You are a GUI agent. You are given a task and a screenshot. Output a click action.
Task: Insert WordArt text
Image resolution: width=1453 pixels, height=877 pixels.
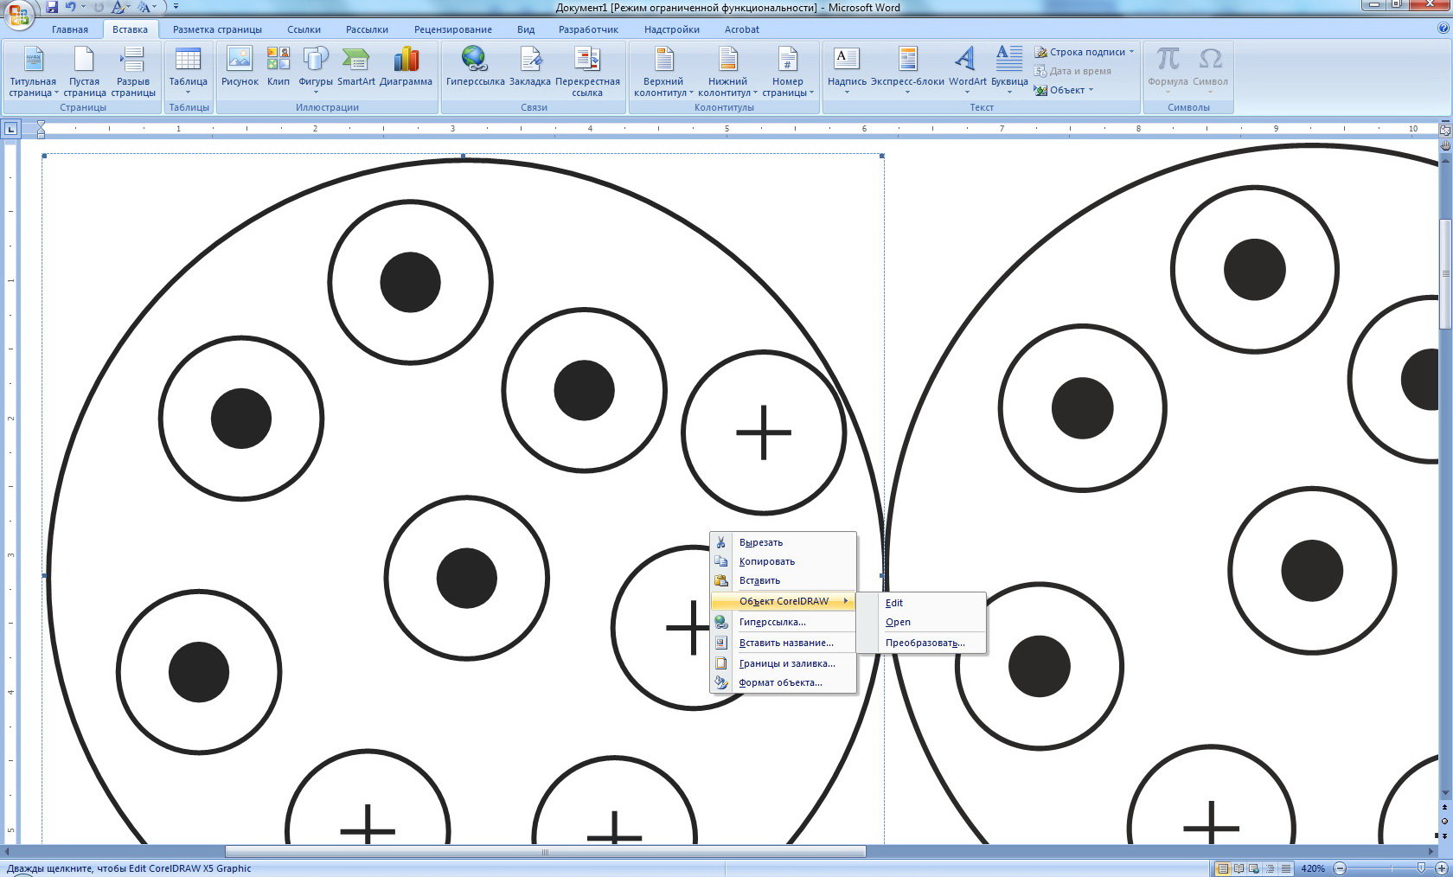(967, 69)
